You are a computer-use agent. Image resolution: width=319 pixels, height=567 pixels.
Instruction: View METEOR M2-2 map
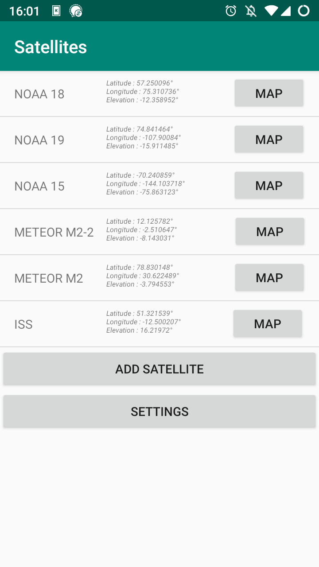[270, 232]
